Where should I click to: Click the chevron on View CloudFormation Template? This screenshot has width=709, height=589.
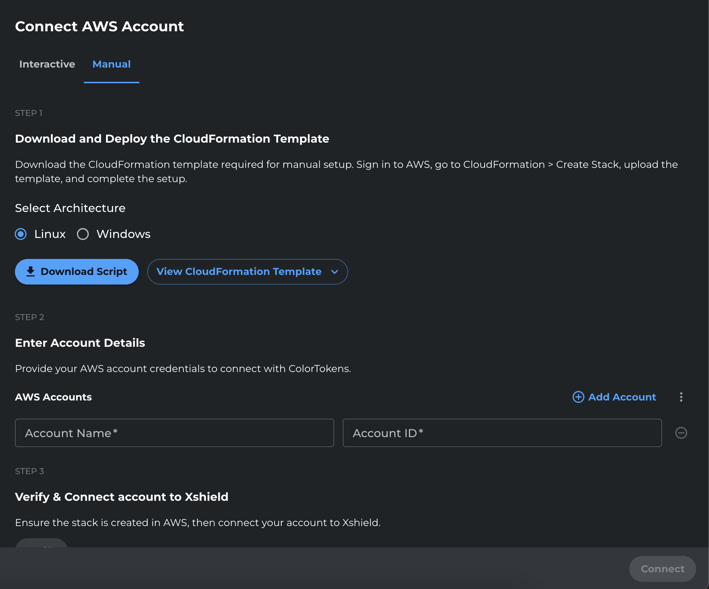click(x=334, y=272)
